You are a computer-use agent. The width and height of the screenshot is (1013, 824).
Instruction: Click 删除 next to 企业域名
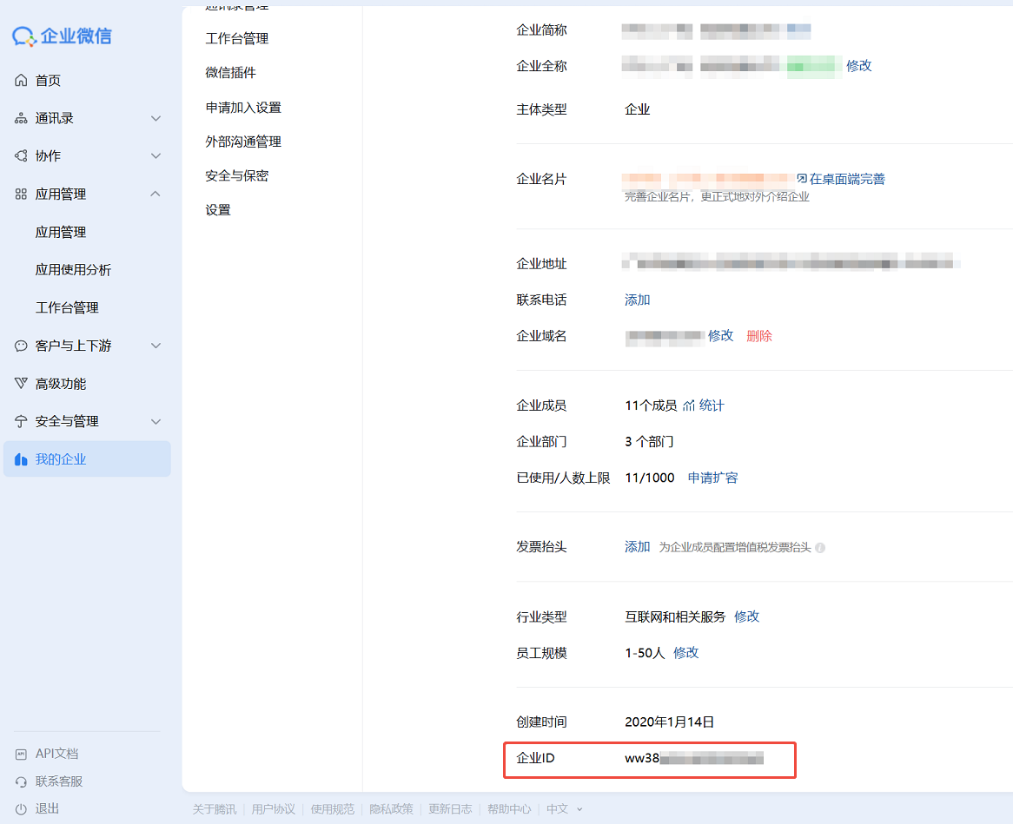click(758, 335)
